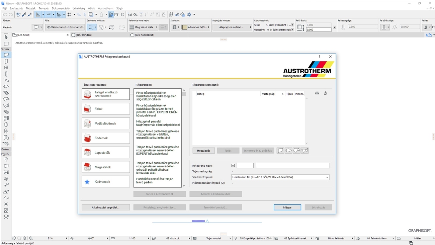Open the Tervezés menu
The width and height of the screenshot is (435, 245).
43,8
